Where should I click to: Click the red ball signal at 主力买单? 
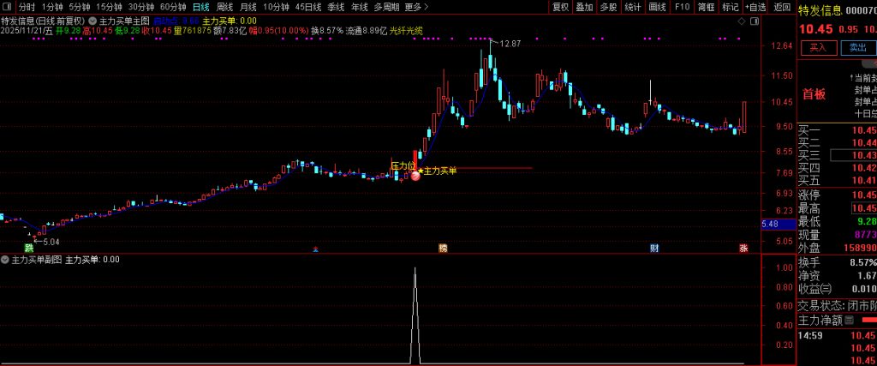[x=415, y=176]
